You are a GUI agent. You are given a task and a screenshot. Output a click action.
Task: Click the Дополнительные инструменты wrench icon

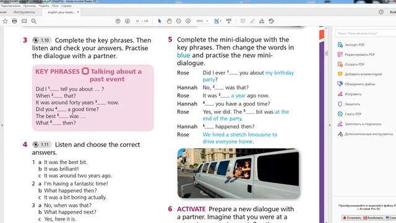tap(340, 134)
